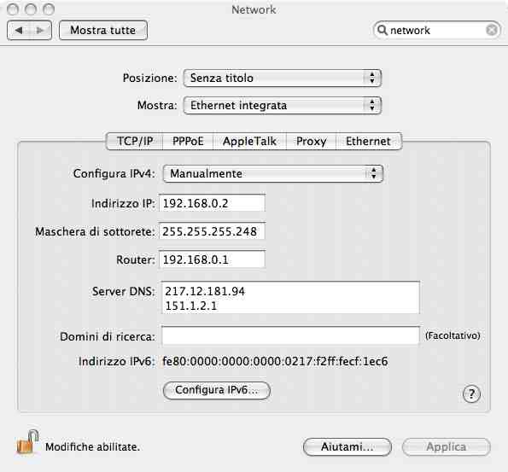The image size is (508, 472).
Task: Open the Proxy tab
Action: tap(312, 141)
